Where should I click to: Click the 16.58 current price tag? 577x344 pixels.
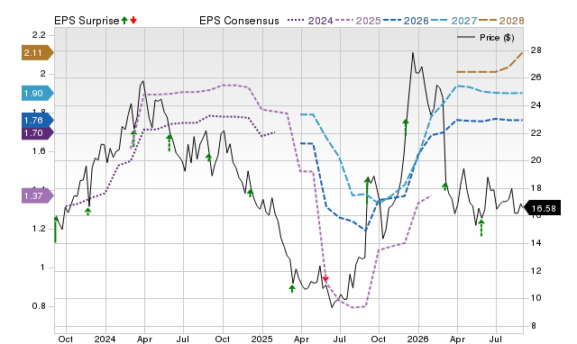click(542, 208)
